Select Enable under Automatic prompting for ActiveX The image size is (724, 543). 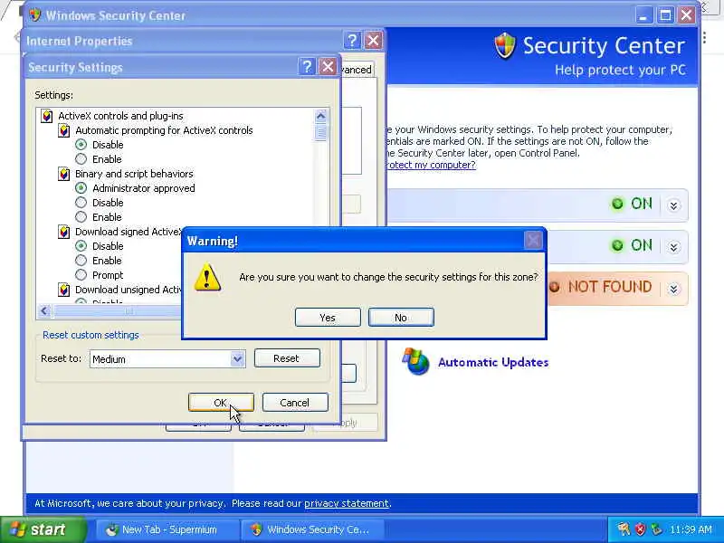pos(81,159)
